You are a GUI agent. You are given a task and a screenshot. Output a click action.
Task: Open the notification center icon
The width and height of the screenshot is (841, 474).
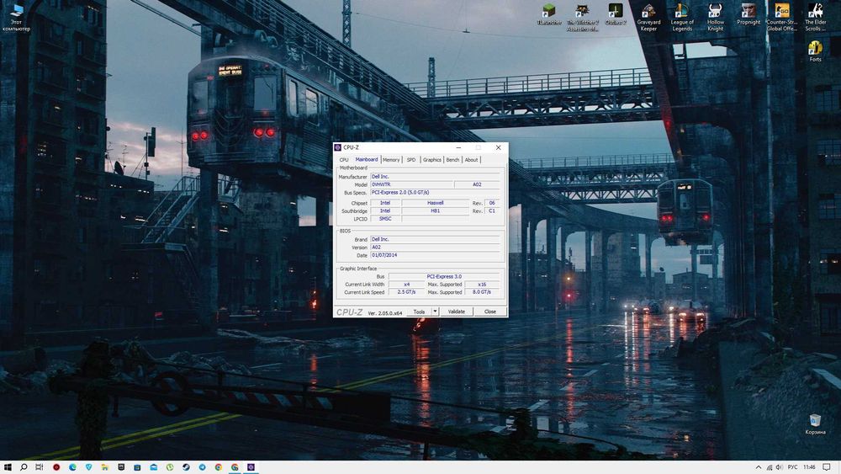click(827, 467)
